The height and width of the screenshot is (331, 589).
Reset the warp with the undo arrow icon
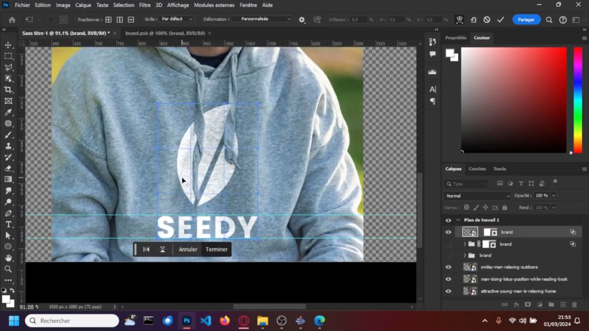tap(473, 20)
